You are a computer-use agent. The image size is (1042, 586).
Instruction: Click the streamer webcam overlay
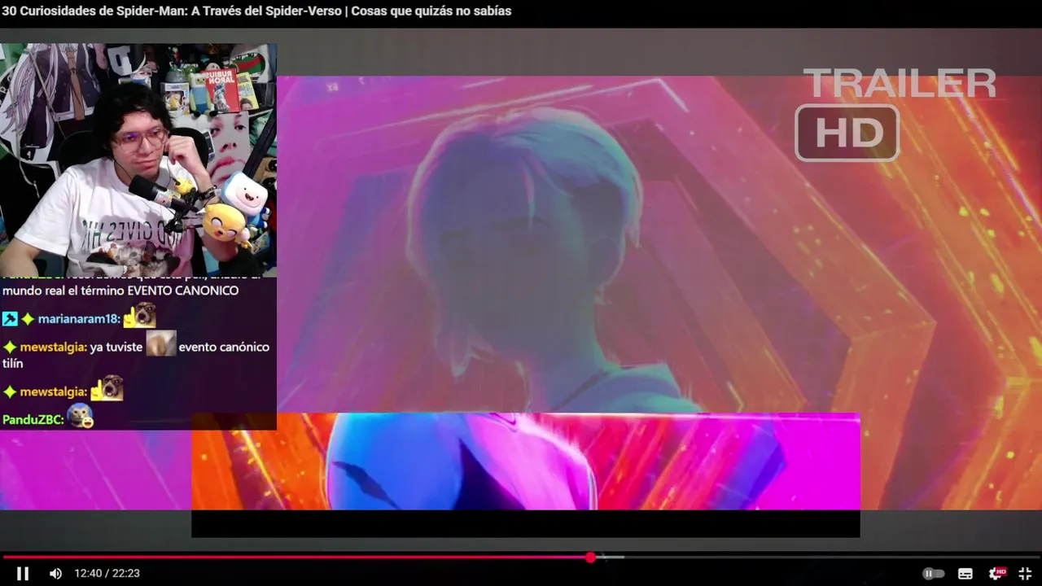(x=138, y=160)
